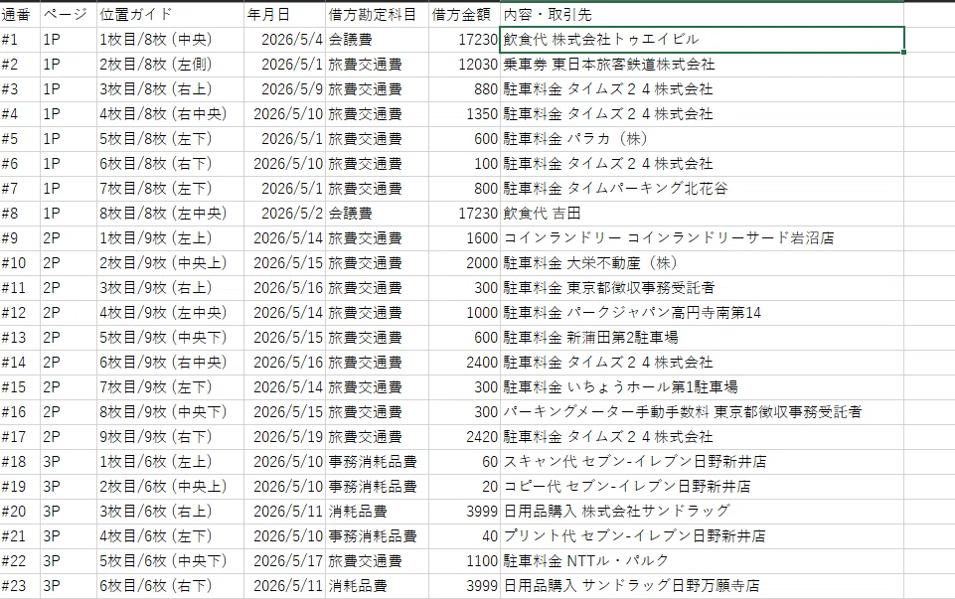Click cell スキャン代 セブン-イレブン日野新井店
955x599 pixels.
tap(702, 462)
